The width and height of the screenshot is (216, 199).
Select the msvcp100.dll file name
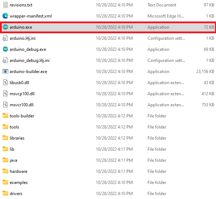click(x=22, y=94)
